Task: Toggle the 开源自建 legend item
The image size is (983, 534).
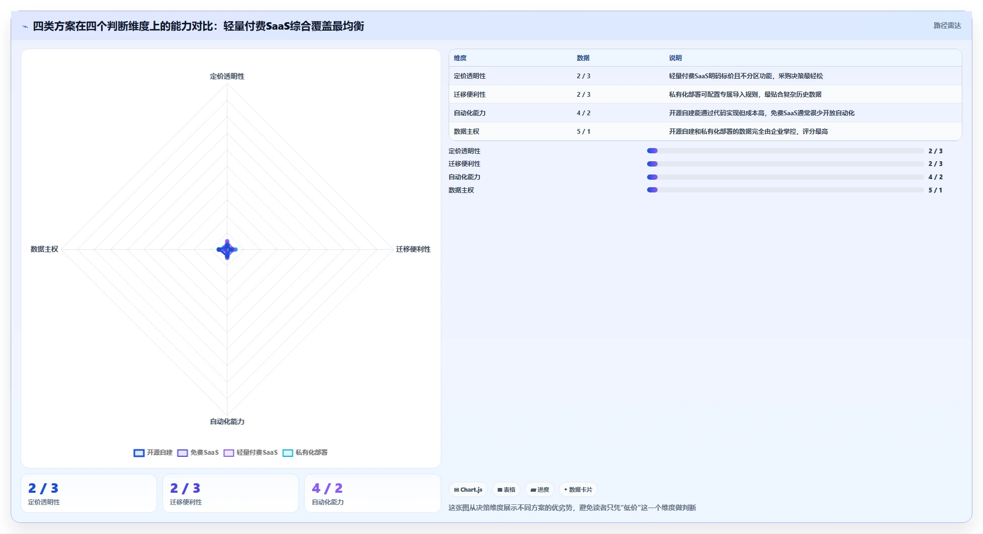Action: coord(153,453)
